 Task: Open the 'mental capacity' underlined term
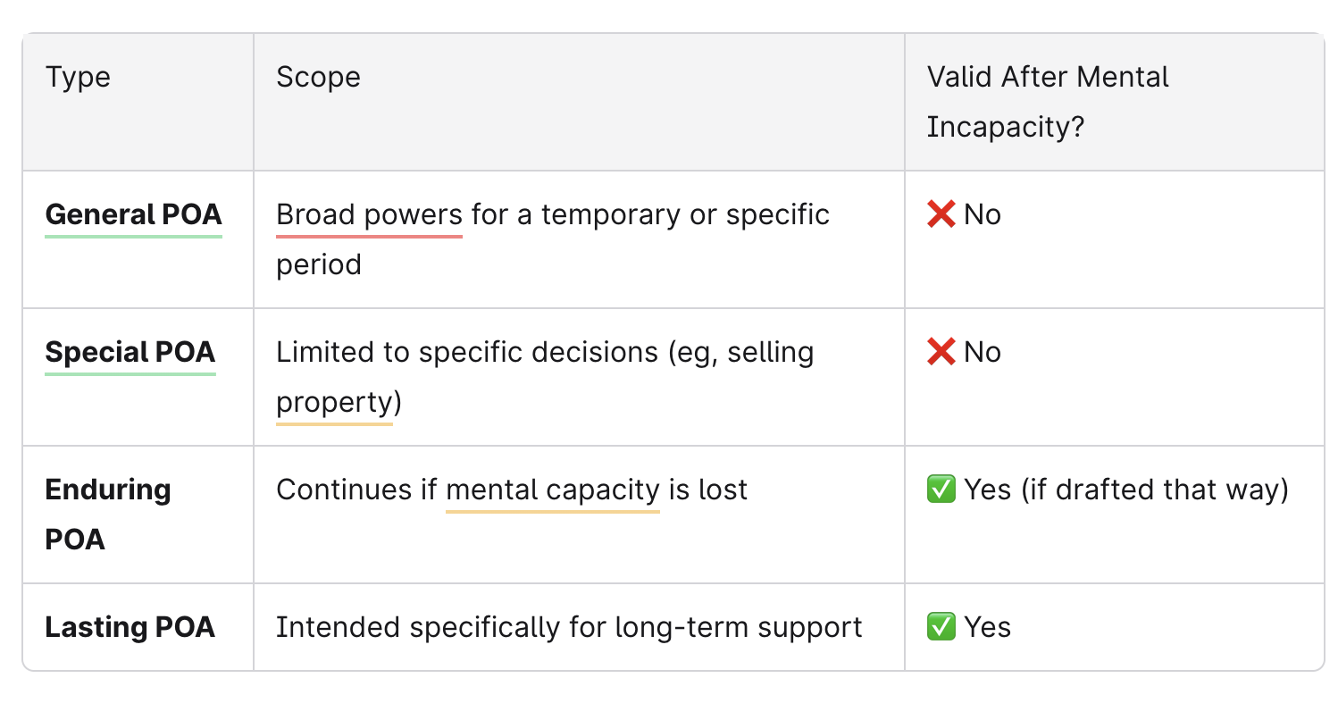(x=552, y=490)
